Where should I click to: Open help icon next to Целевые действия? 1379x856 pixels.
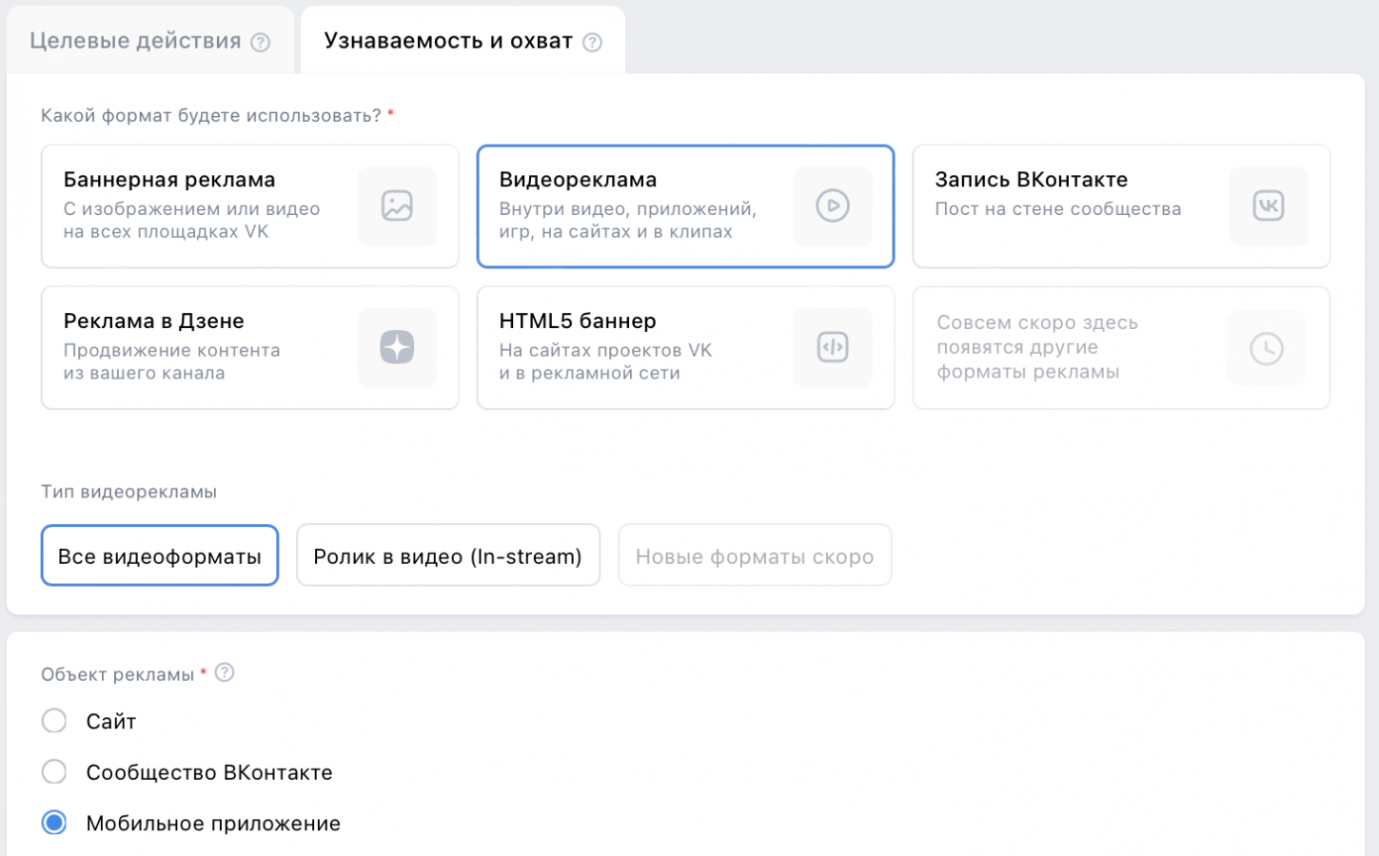coord(261,42)
